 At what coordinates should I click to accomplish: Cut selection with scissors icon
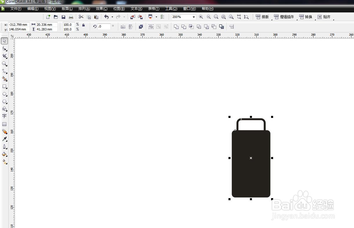[81, 17]
